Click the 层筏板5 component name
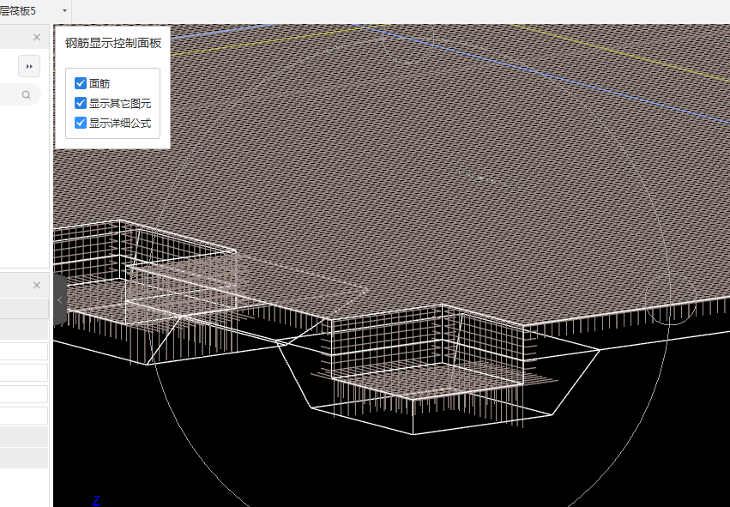 tap(18, 10)
